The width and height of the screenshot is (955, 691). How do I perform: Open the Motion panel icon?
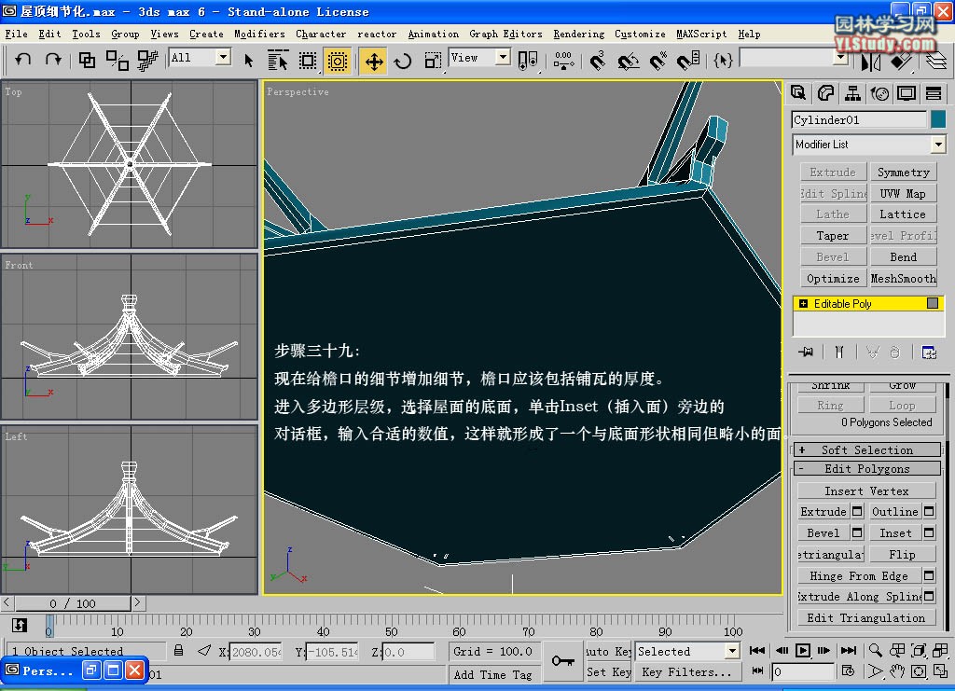[879, 93]
